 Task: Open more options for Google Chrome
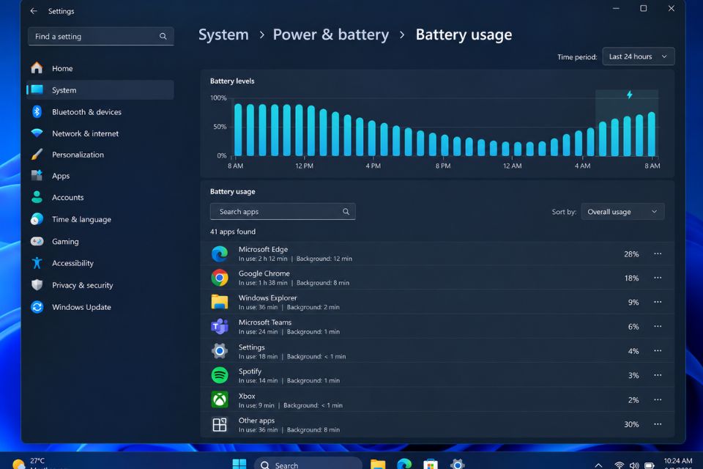tap(658, 278)
